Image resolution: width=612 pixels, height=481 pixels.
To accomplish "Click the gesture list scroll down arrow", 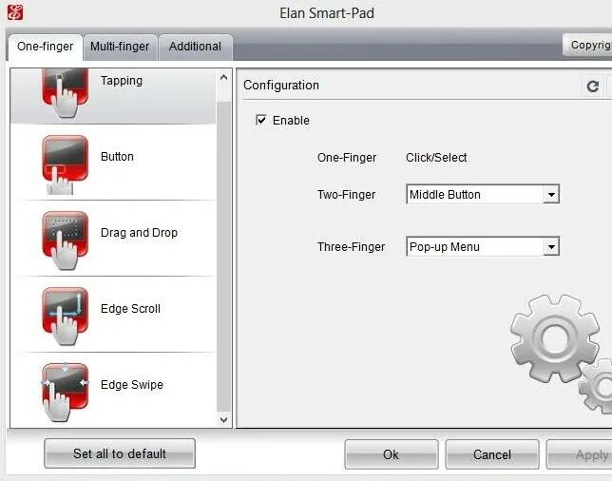I will point(223,420).
